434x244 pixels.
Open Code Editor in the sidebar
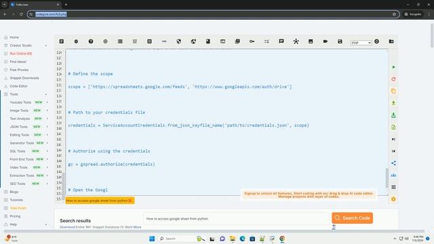pos(18,86)
